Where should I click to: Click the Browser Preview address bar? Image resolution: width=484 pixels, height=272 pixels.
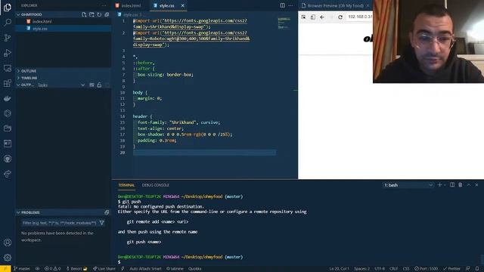[360, 17]
